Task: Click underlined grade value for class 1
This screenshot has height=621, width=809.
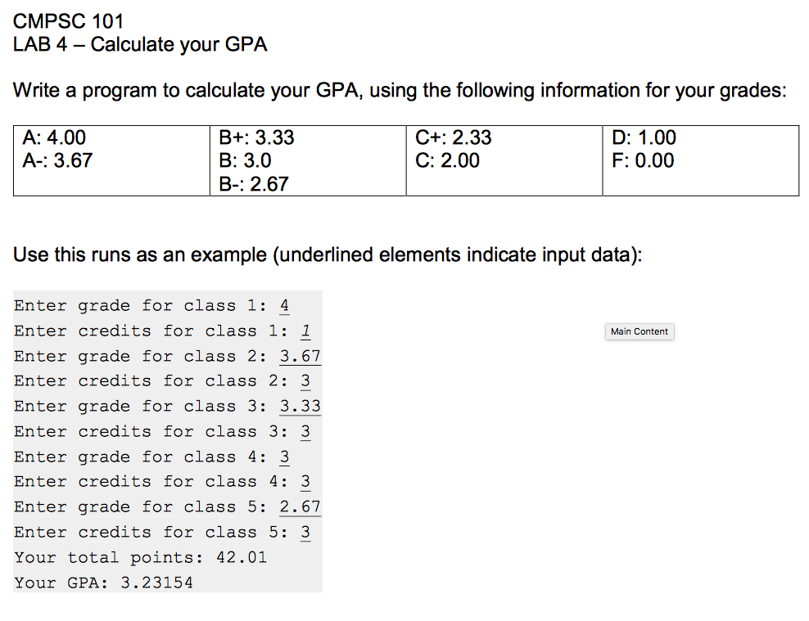Action: (x=284, y=306)
